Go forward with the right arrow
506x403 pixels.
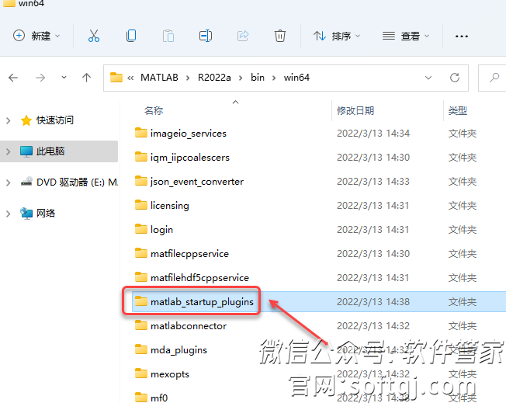click(x=40, y=78)
